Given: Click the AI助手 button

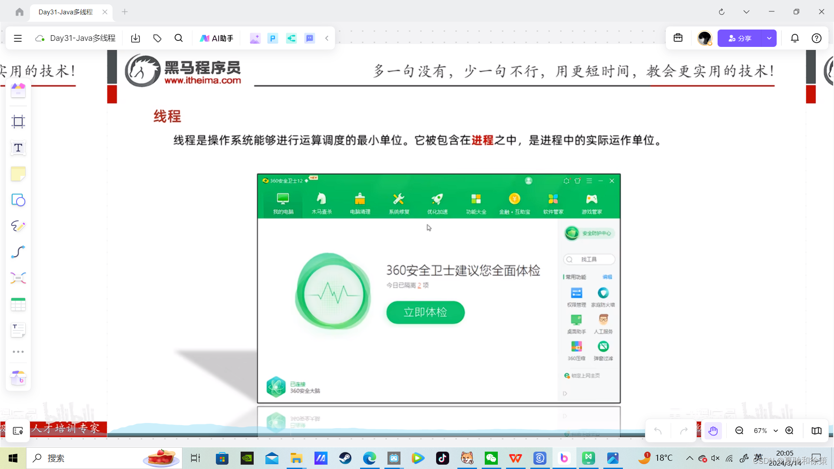Looking at the screenshot, I should coord(216,38).
